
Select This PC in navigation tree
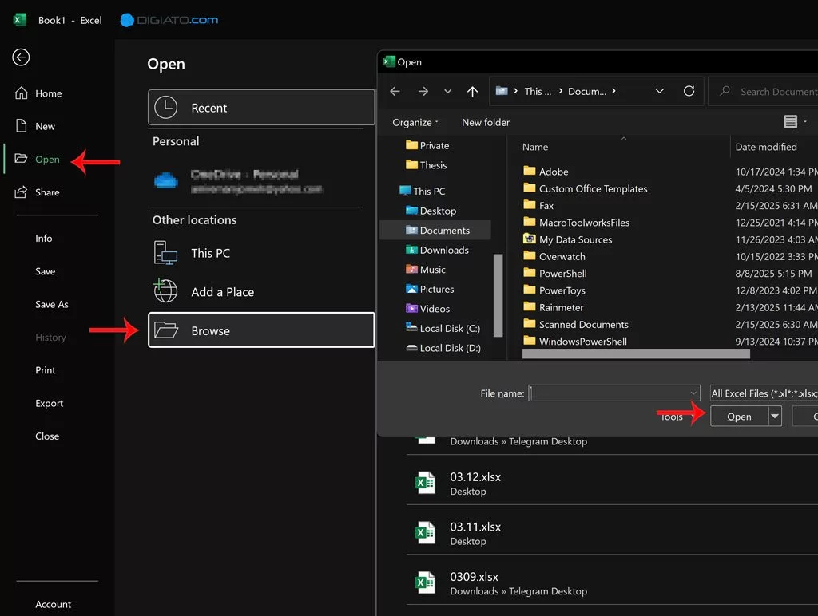(x=422, y=192)
